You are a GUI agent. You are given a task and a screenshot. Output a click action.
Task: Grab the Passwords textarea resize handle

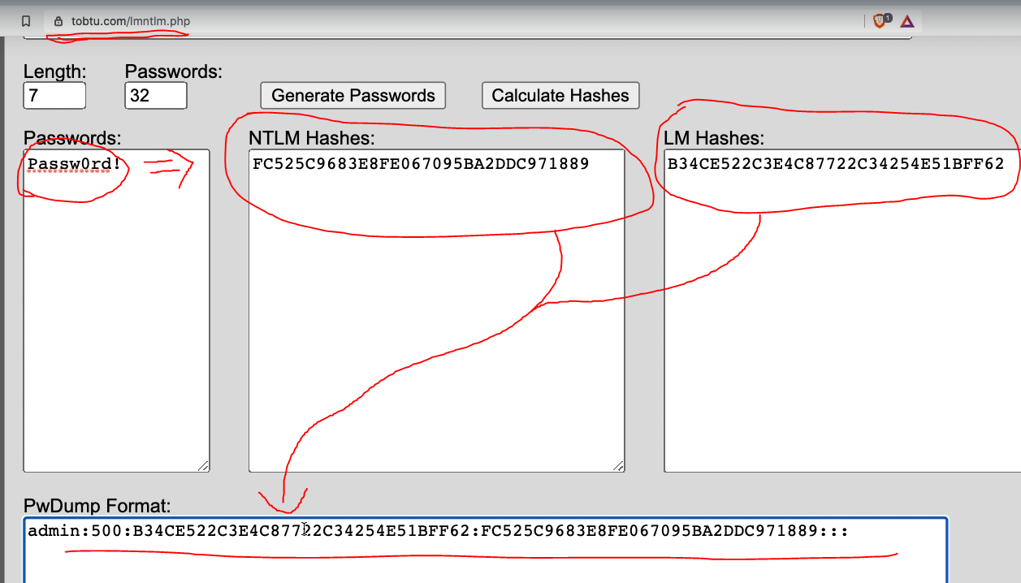coord(203,466)
